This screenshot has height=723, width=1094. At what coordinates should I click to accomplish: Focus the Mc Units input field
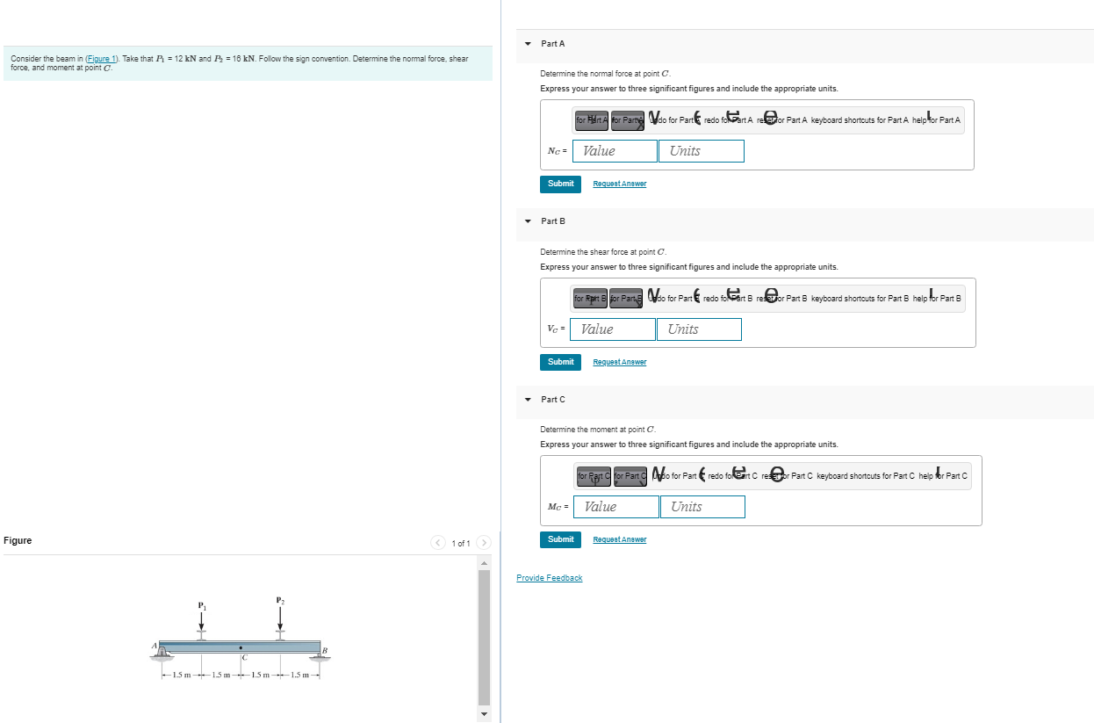(703, 507)
